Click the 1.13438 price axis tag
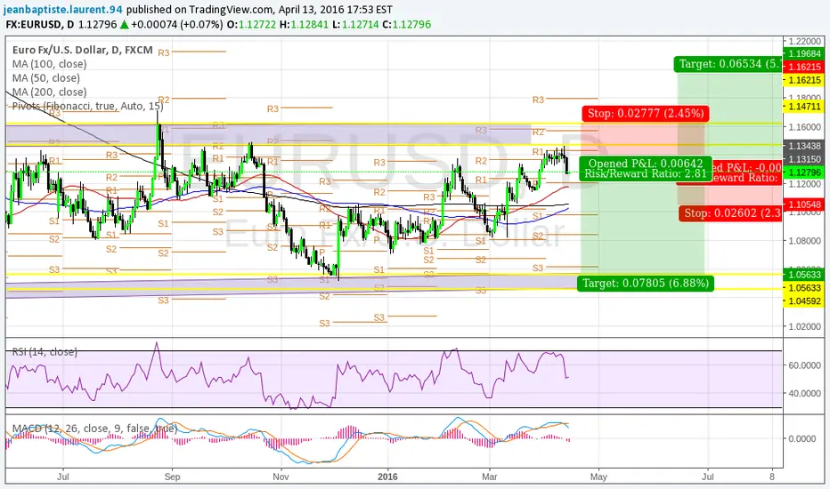This screenshot has height=489, width=830. click(x=804, y=146)
